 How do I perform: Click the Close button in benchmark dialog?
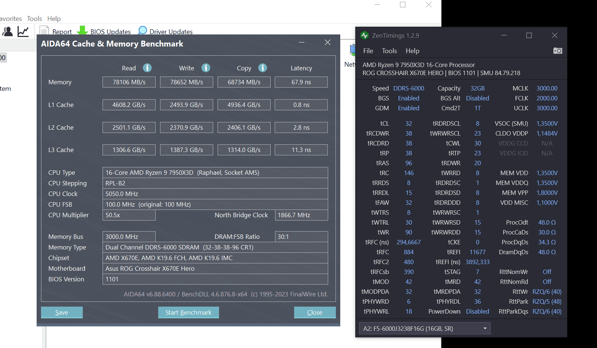pos(315,312)
